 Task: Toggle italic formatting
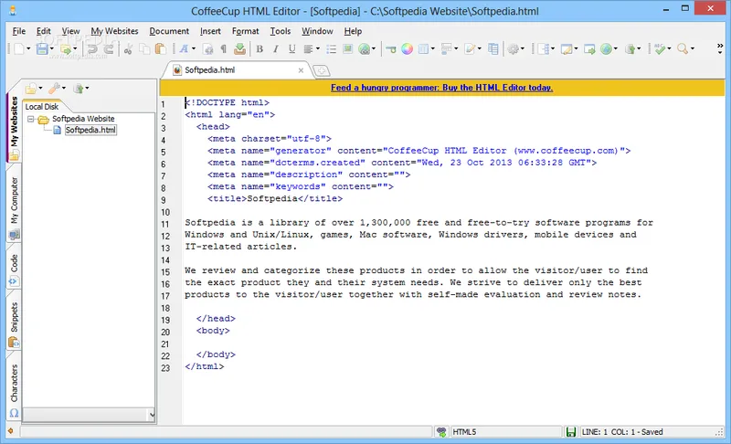pos(276,48)
